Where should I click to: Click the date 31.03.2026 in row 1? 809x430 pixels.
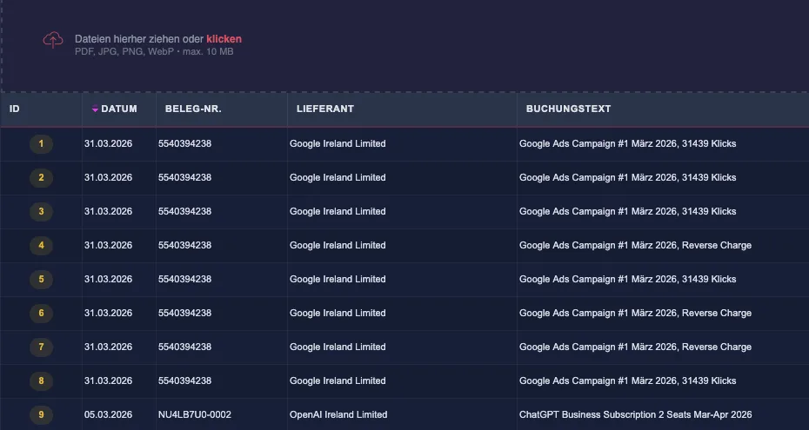109,143
